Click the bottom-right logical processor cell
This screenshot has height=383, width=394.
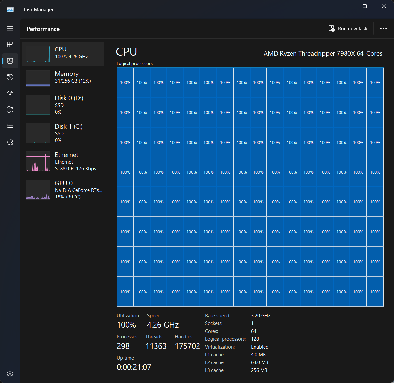[x=375, y=292]
